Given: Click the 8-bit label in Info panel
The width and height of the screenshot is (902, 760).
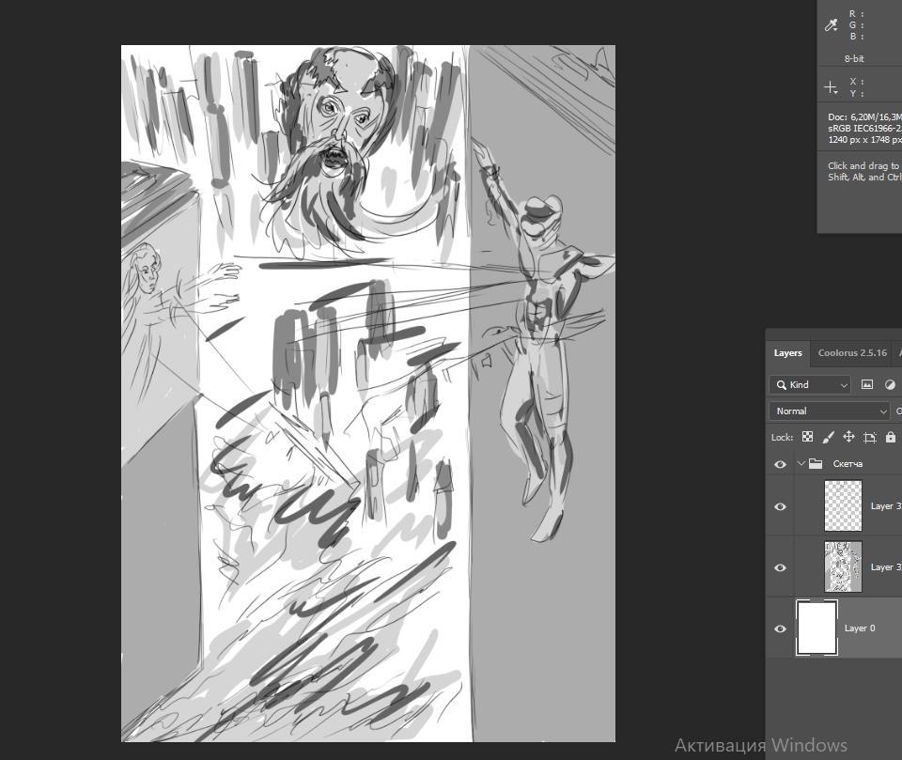Looking at the screenshot, I should [x=854, y=58].
